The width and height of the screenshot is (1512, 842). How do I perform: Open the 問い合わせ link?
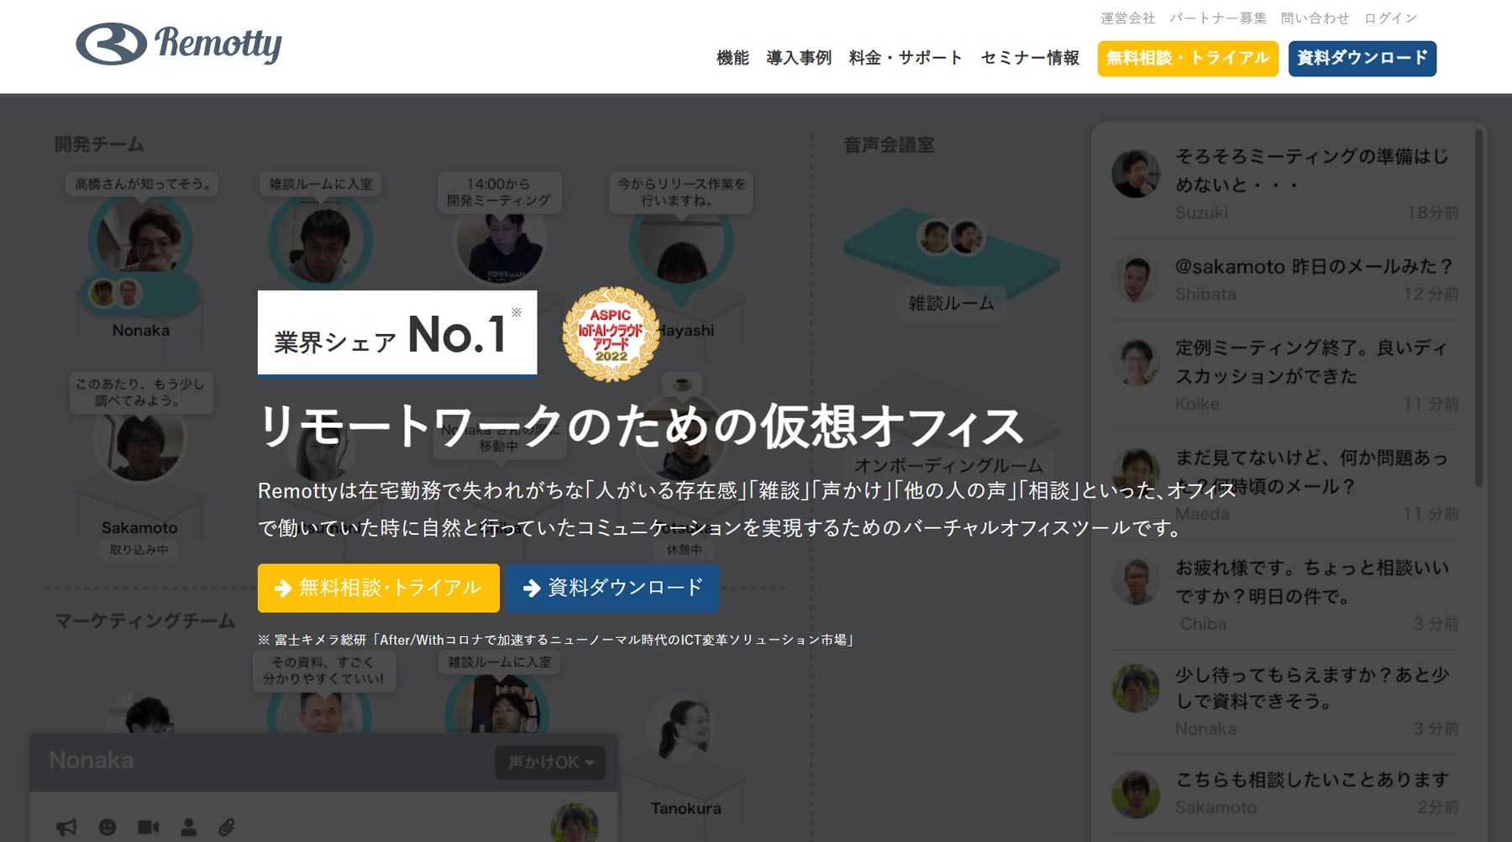tap(1315, 18)
